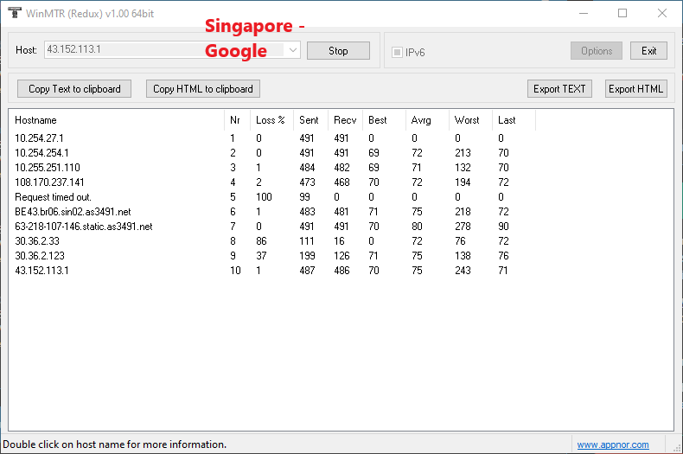Toggle the IPv6 checkbox
Screen dimensions: 683x454
pos(397,52)
